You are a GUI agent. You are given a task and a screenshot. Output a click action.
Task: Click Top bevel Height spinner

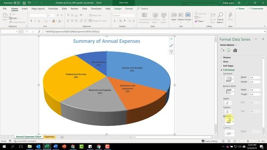[x=260, y=82]
